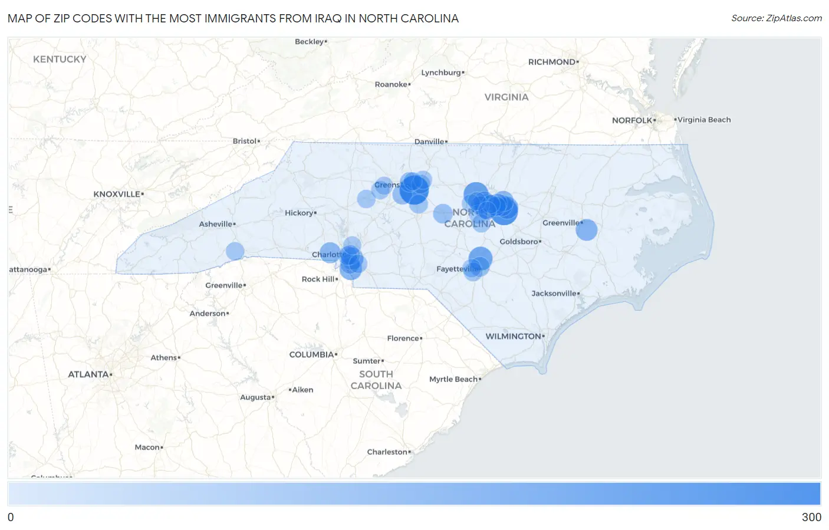Click the legend minimum value 0

tap(11, 517)
